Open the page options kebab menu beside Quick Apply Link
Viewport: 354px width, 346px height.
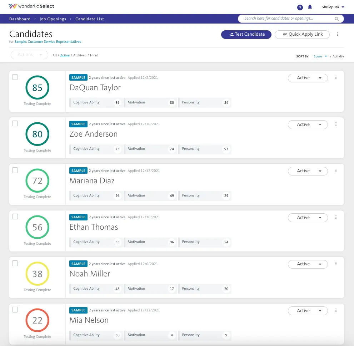pos(338,34)
